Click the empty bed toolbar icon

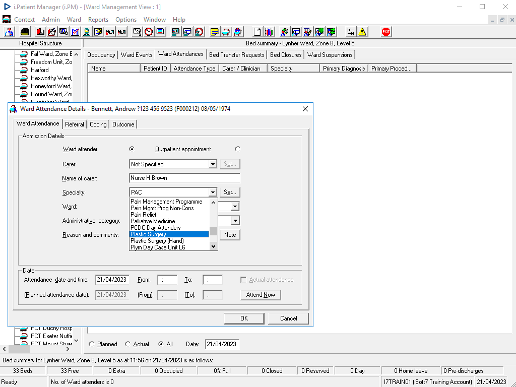click(226, 32)
